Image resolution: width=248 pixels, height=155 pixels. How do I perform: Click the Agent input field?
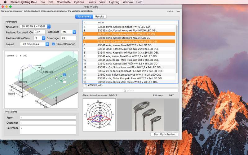coord(48,117)
